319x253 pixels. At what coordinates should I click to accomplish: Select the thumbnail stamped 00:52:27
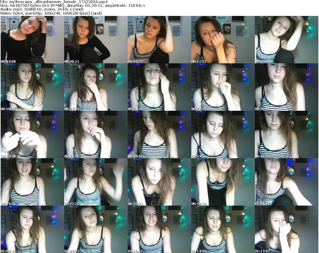point(96,182)
